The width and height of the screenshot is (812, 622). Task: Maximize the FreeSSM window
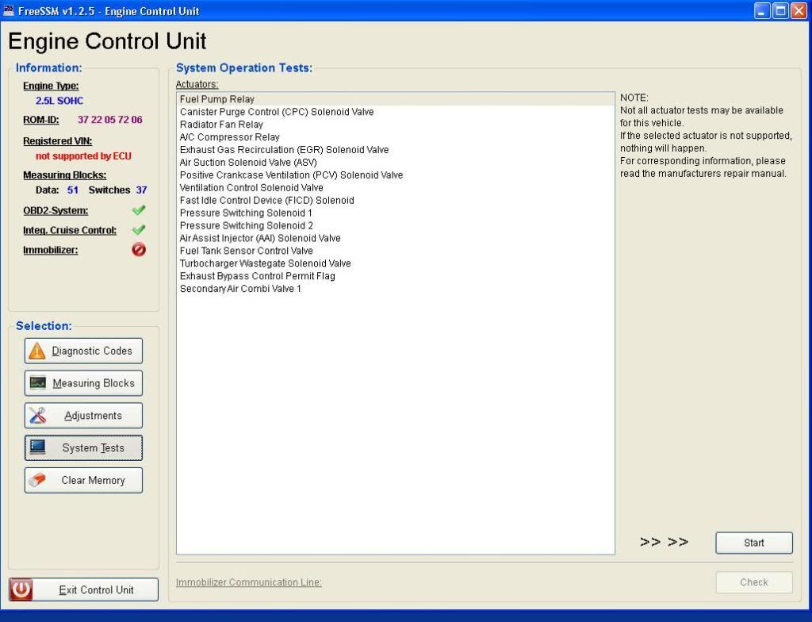coord(780,10)
